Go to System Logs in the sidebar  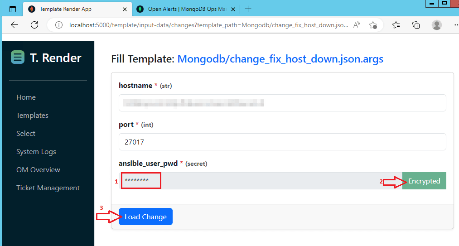[36, 152]
